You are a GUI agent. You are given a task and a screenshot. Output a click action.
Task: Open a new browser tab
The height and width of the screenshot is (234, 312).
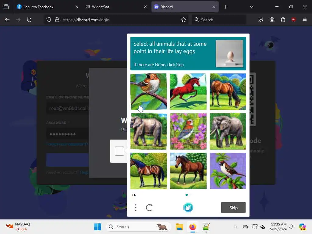pos(225,7)
